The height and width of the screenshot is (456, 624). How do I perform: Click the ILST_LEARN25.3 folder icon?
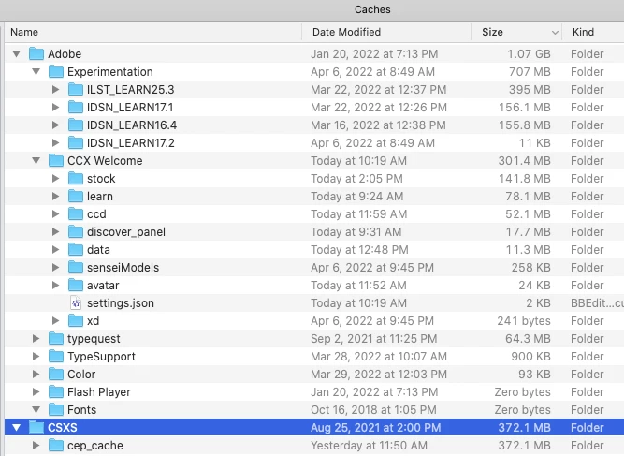(76, 90)
